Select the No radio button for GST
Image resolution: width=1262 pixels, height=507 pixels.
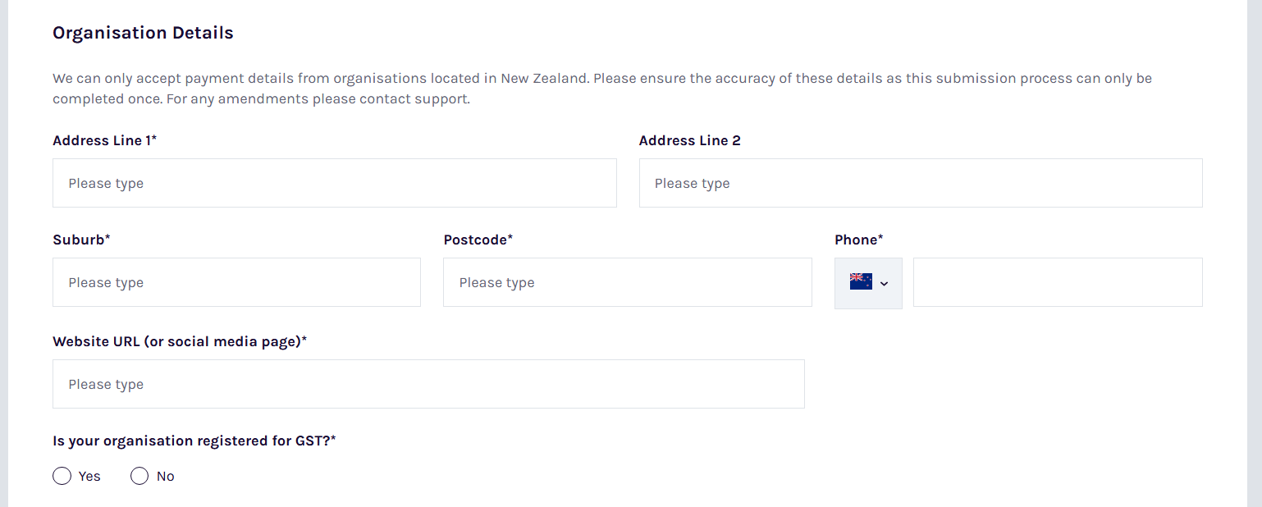pos(139,476)
